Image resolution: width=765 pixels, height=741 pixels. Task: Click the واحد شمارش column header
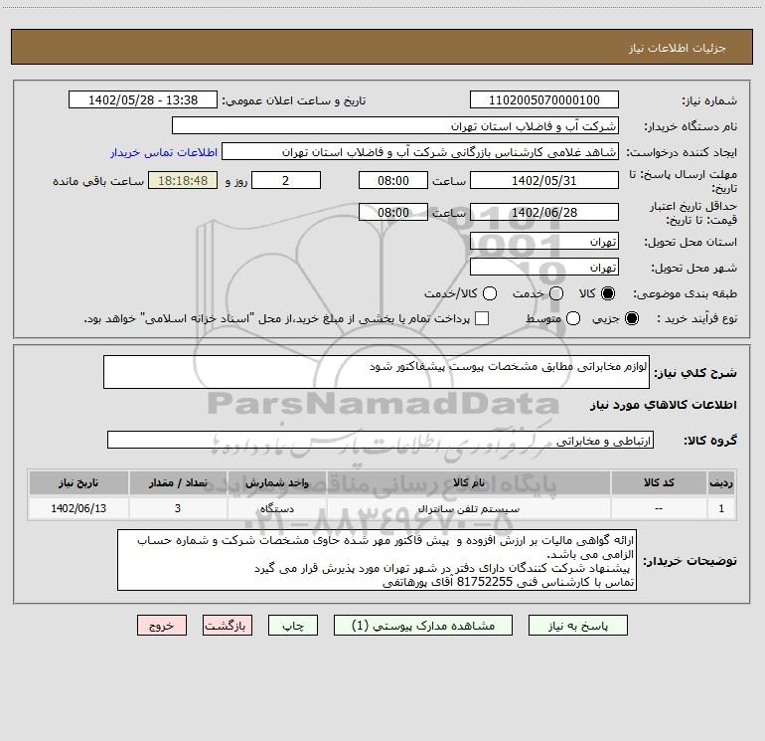pyautogui.click(x=276, y=482)
